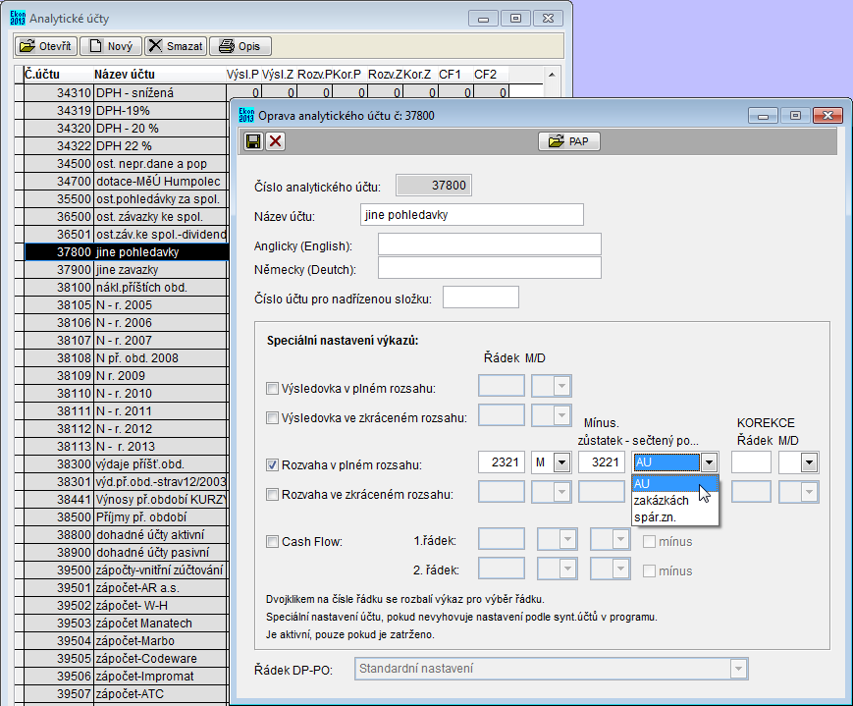Click Název účtu field with jine pohledavky
Screen dimensions: 853x706
(471, 214)
